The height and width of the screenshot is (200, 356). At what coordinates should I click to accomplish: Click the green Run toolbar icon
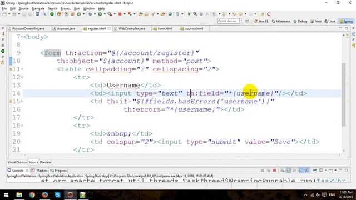coord(100,14)
